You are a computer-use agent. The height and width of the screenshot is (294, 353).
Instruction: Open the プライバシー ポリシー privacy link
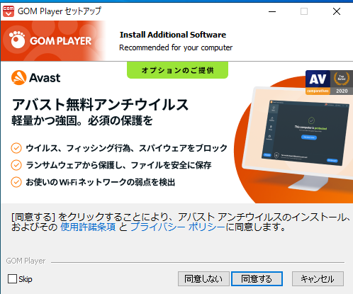point(177,227)
